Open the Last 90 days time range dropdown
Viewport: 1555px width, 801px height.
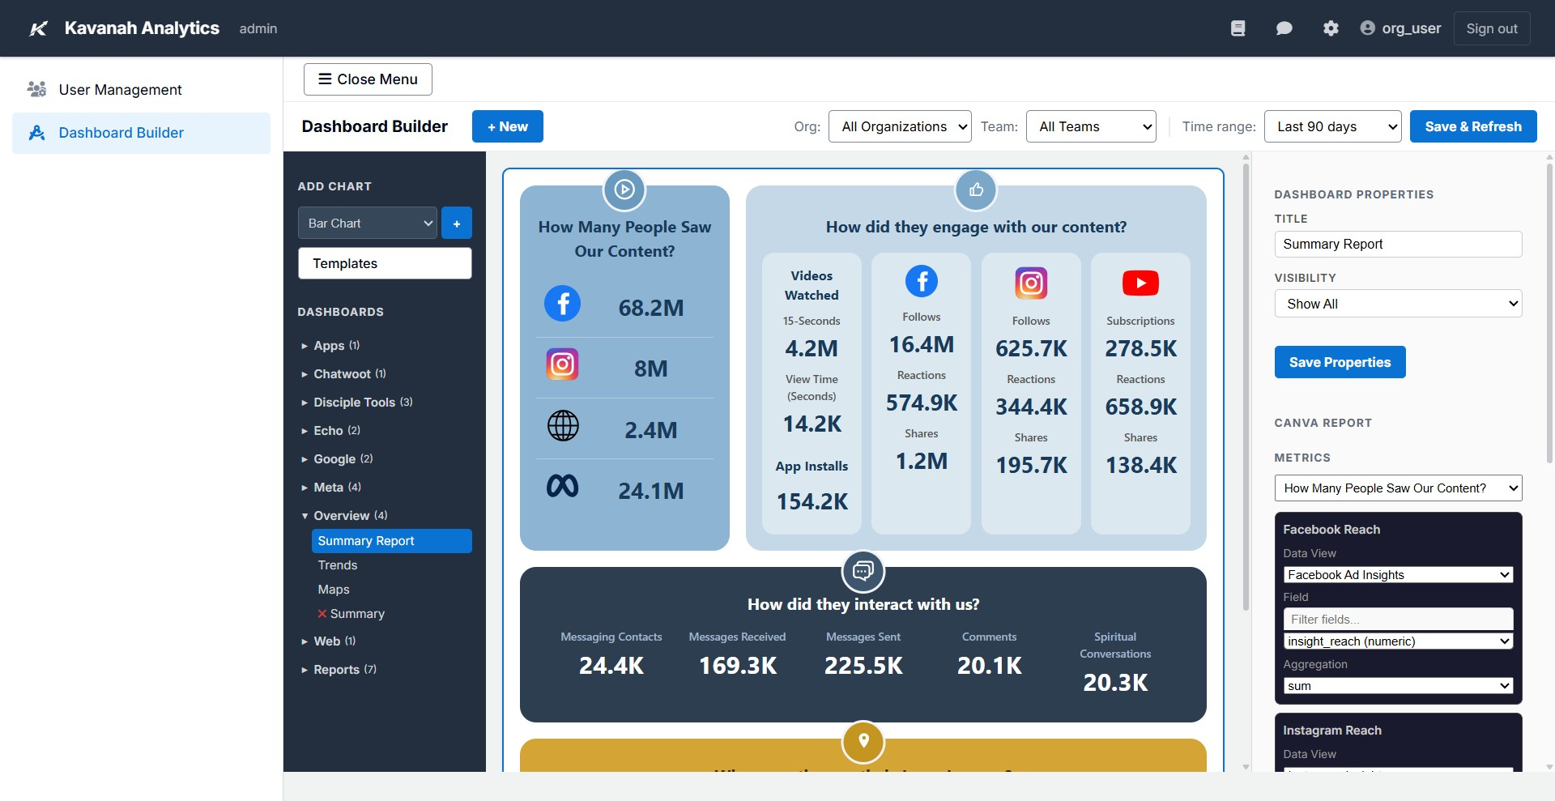[1332, 126]
